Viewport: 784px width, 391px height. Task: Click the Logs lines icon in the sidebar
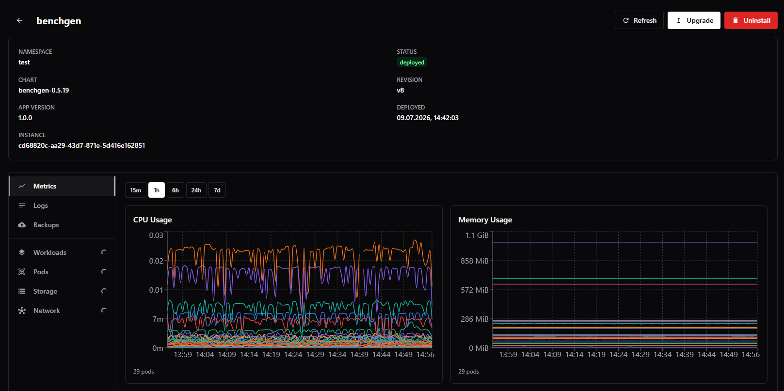(x=22, y=205)
